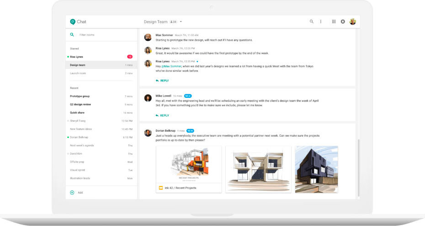The image size is (425, 226).
Task: Open the Visual sprint room
Action: tap(101, 170)
